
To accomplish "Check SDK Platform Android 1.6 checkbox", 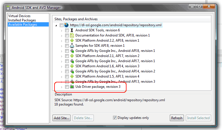I will click(67, 66).
